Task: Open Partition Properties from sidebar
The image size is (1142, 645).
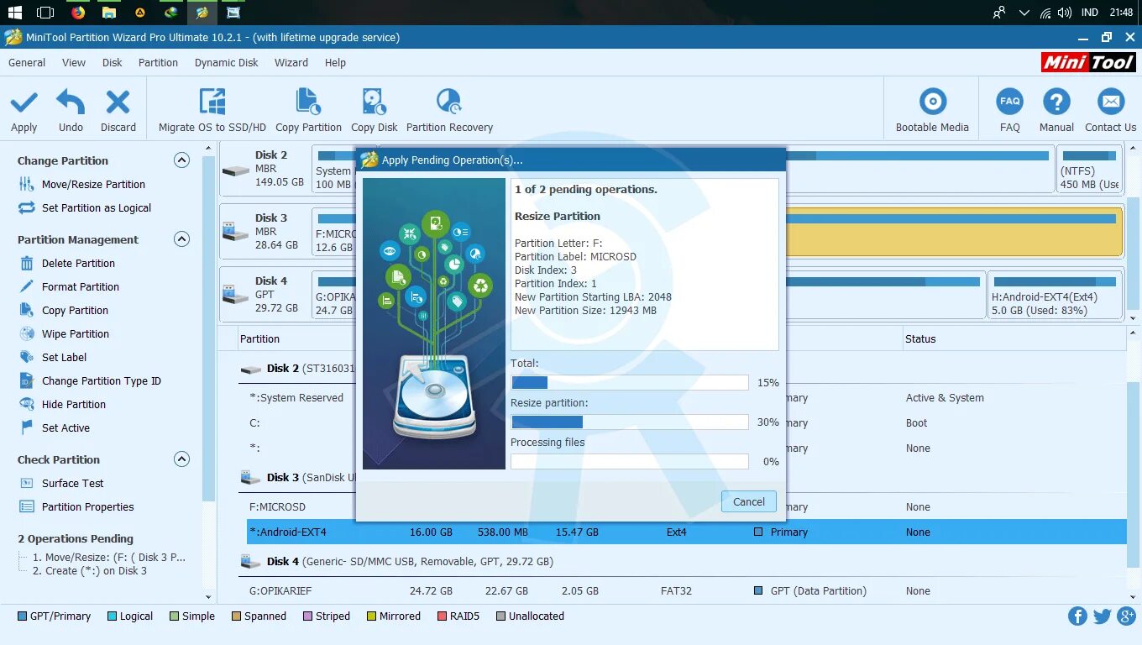Action: click(88, 506)
